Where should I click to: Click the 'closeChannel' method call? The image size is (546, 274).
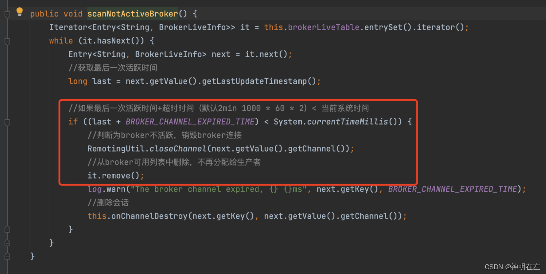pyautogui.click(x=178, y=149)
